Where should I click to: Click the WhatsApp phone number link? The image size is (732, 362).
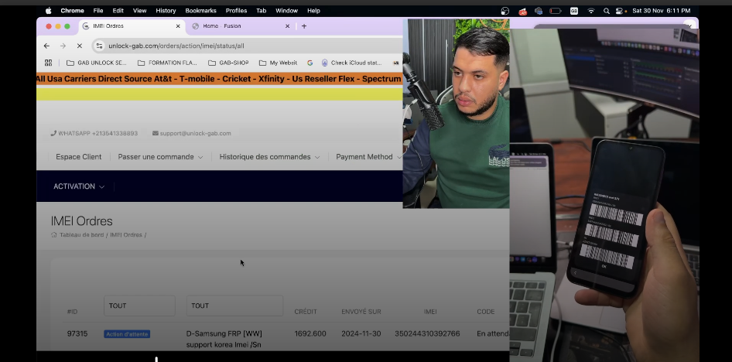pyautogui.click(x=94, y=133)
